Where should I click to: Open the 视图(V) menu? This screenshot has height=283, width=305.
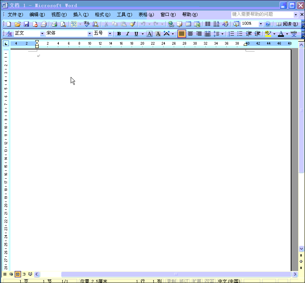(x=59, y=15)
